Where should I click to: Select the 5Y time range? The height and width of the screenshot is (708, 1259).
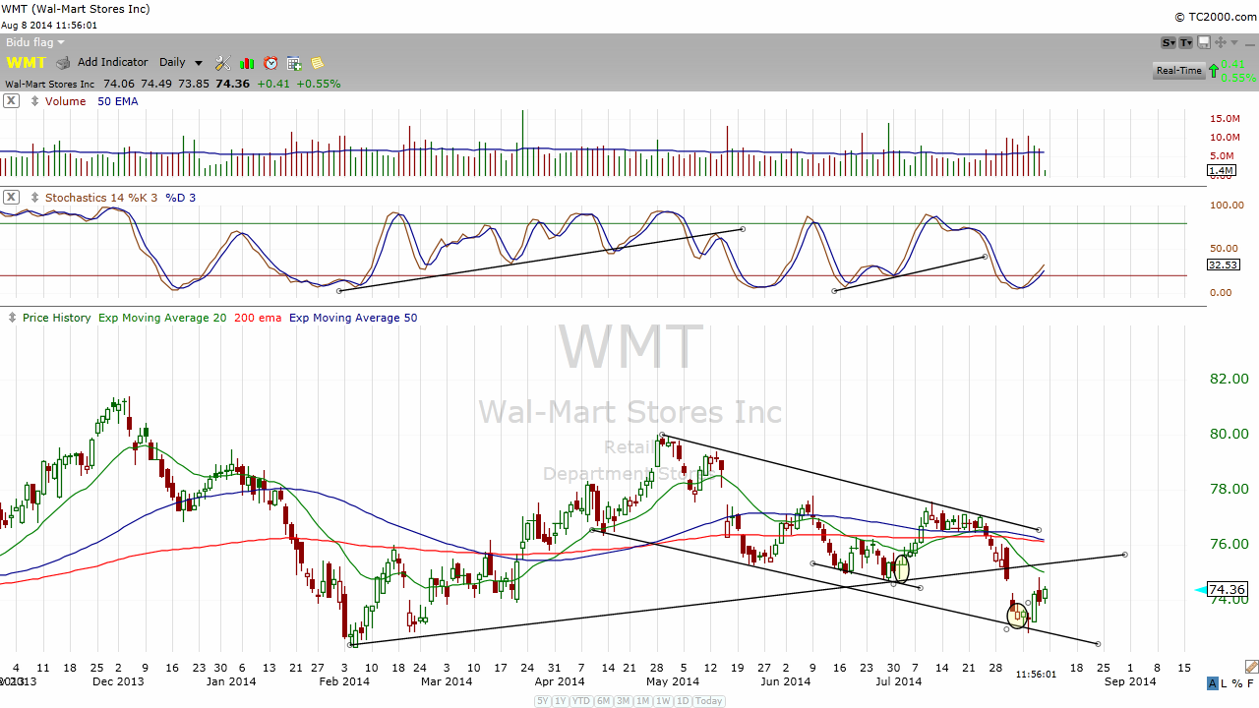coord(543,701)
